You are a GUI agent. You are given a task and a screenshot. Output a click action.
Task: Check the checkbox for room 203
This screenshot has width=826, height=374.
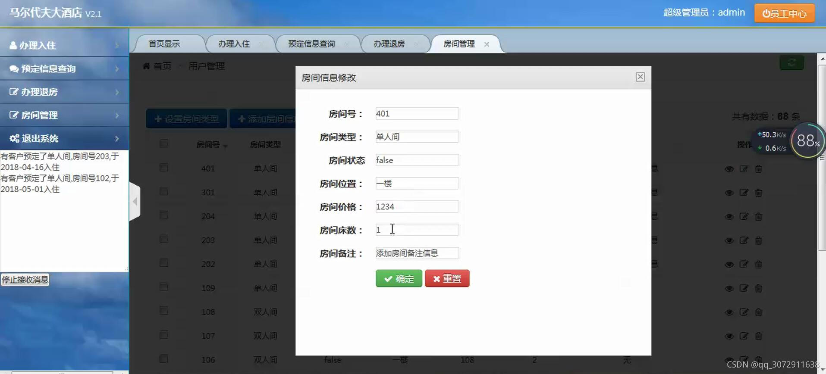164,239
